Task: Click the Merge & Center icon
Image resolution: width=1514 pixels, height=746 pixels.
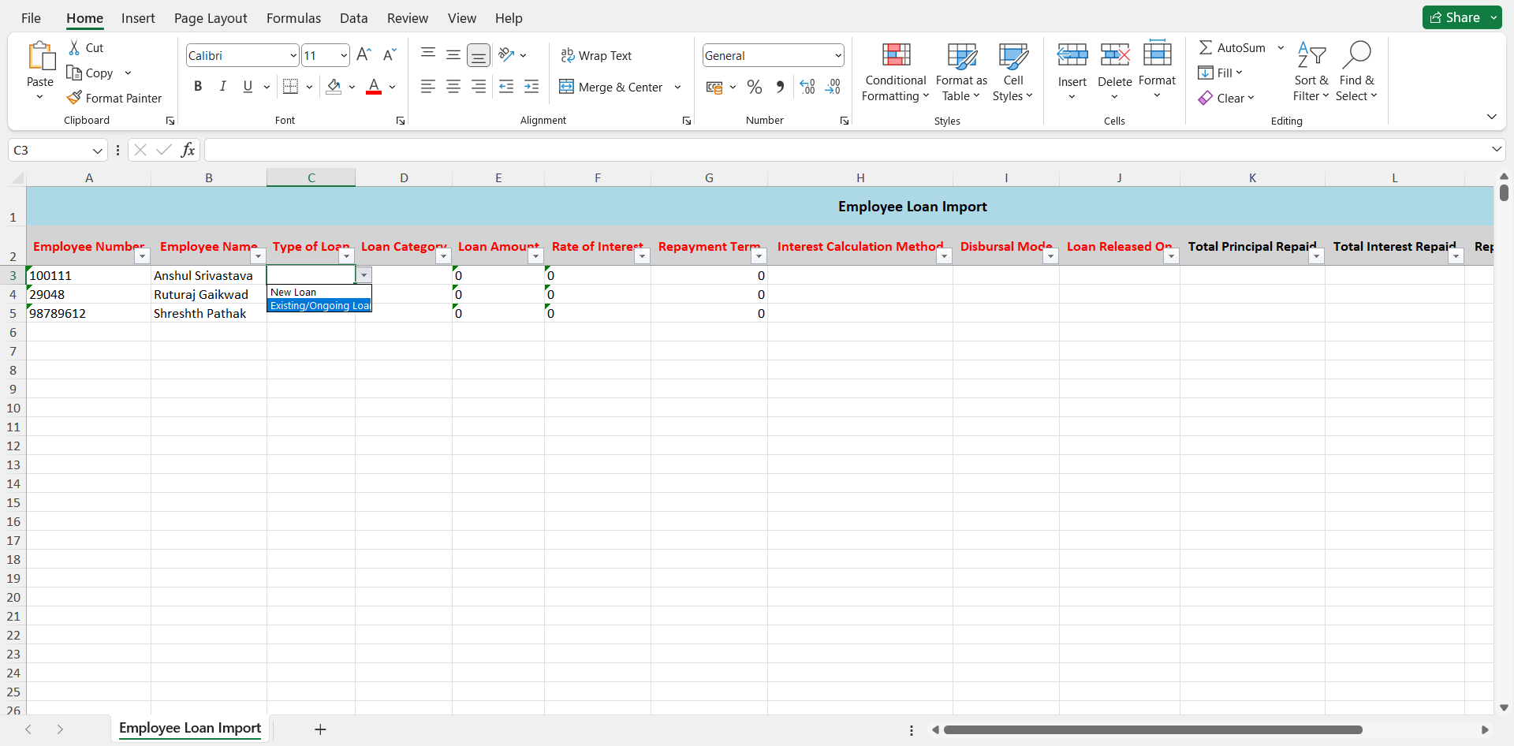Action: click(566, 87)
